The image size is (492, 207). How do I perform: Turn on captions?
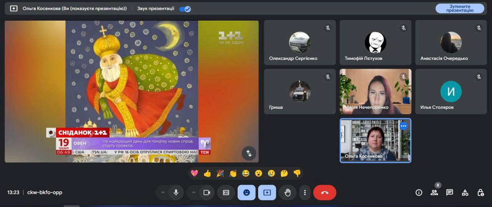(x=226, y=192)
